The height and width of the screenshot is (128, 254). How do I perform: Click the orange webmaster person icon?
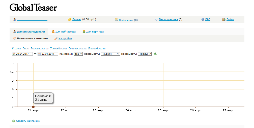(x=53, y=31)
